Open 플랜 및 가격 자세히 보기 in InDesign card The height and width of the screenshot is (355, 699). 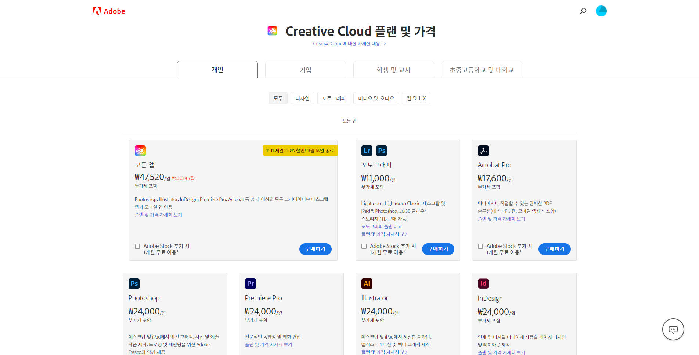point(501,352)
